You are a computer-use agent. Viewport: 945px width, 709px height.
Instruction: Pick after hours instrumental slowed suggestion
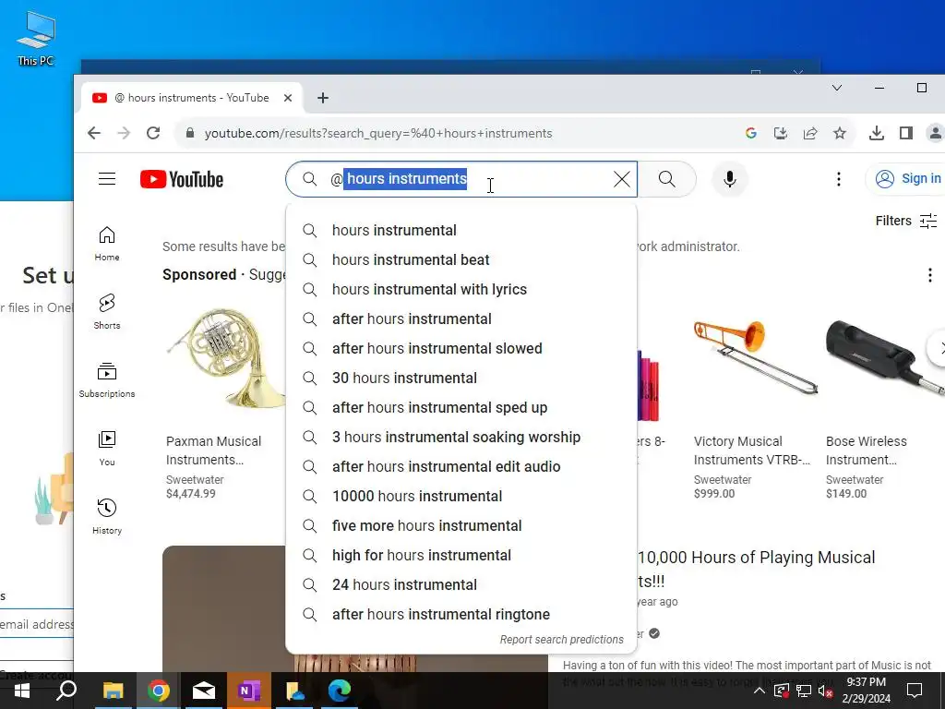point(461,348)
